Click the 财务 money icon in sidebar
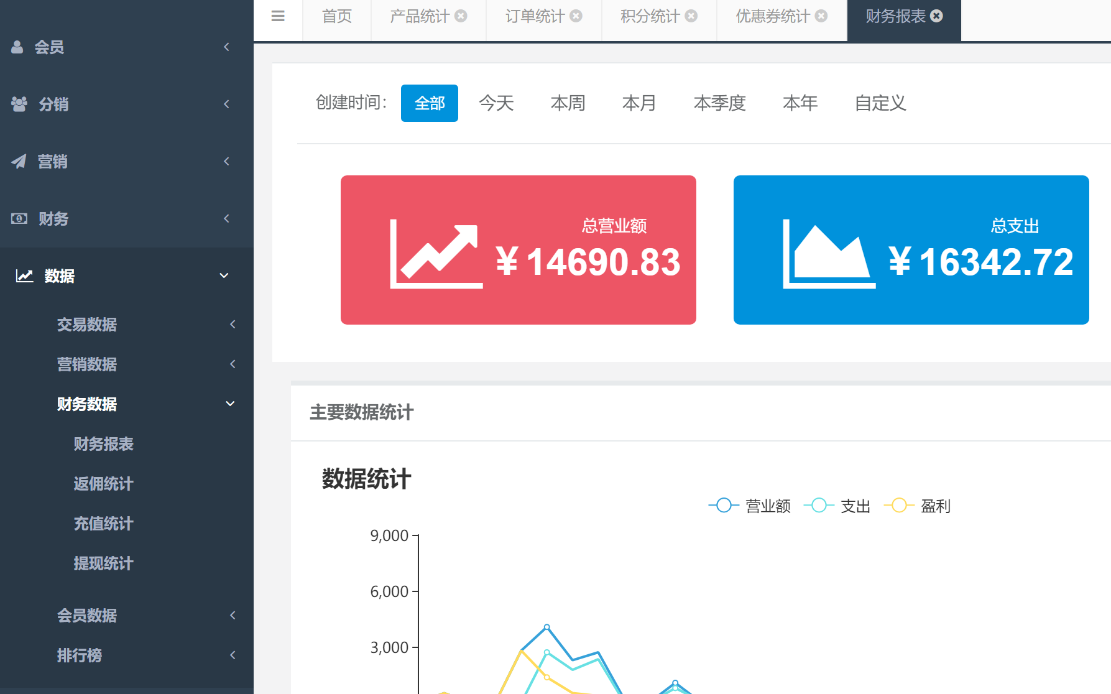 tap(19, 219)
